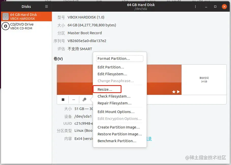231x165 pixels.
Task: Open the Disks hamburger application menu
Action: tap(47, 7)
